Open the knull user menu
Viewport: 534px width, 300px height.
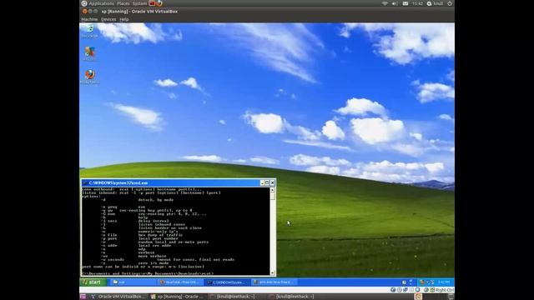(x=435, y=3)
